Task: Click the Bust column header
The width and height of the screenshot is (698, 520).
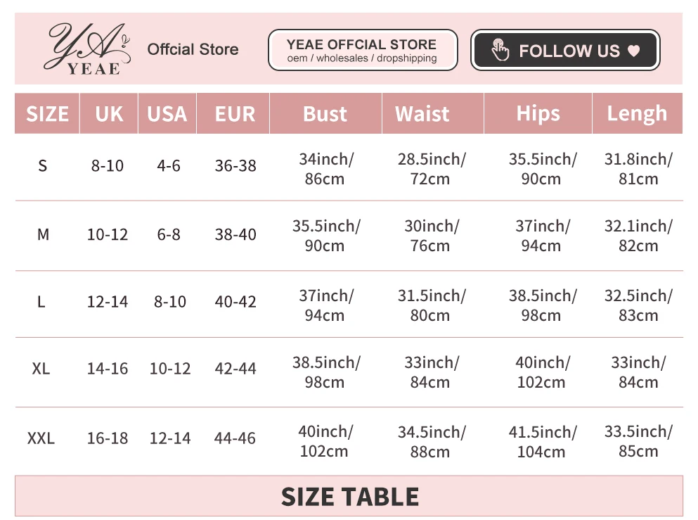Action: 325,113
